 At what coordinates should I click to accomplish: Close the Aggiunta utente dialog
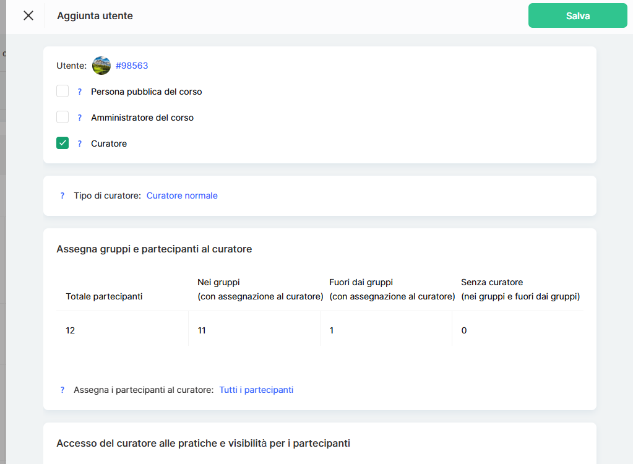pyautogui.click(x=28, y=15)
